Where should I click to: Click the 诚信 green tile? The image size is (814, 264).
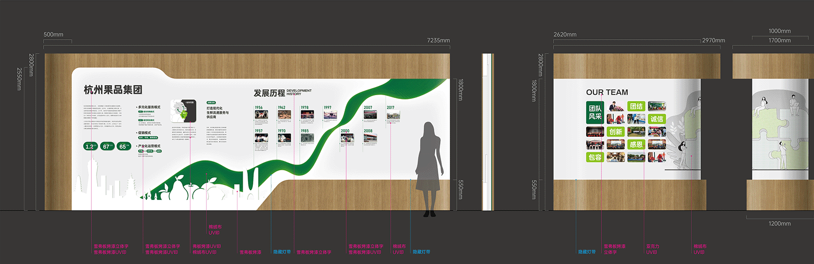point(656,119)
